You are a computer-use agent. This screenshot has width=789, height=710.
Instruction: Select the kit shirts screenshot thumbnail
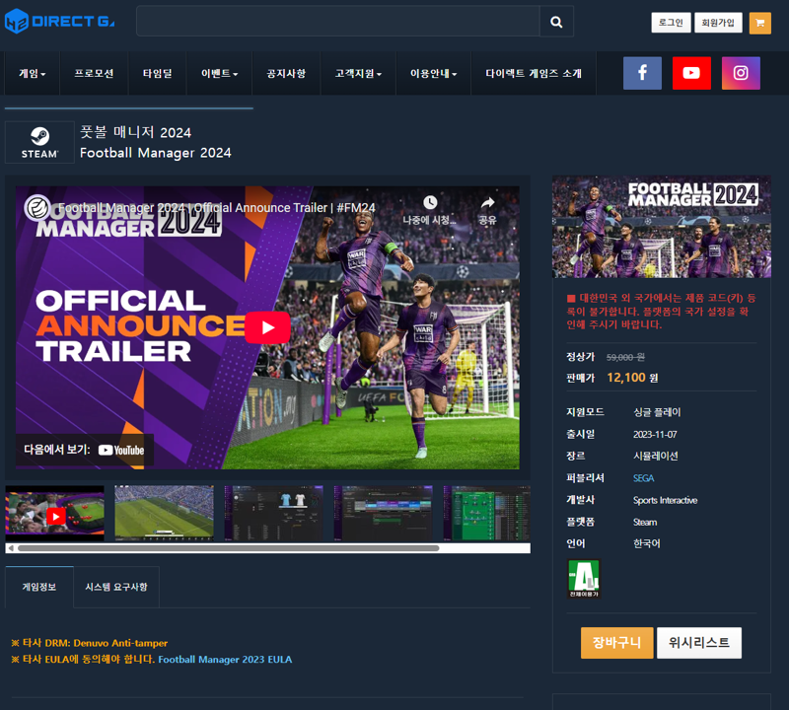point(274,513)
